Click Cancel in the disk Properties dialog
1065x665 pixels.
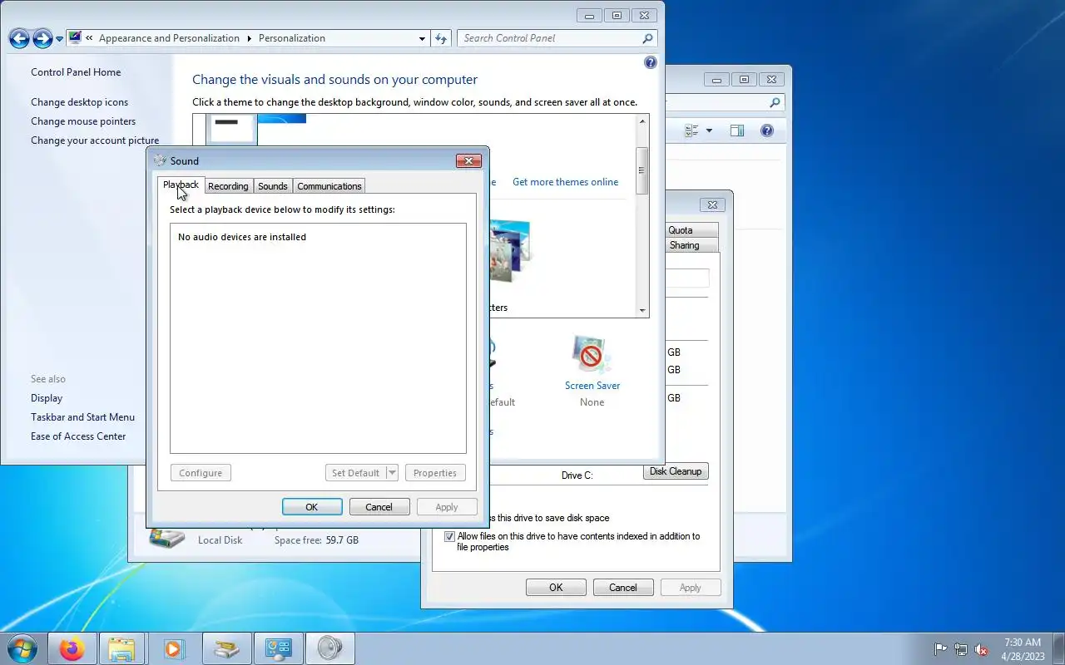pyautogui.click(x=623, y=588)
